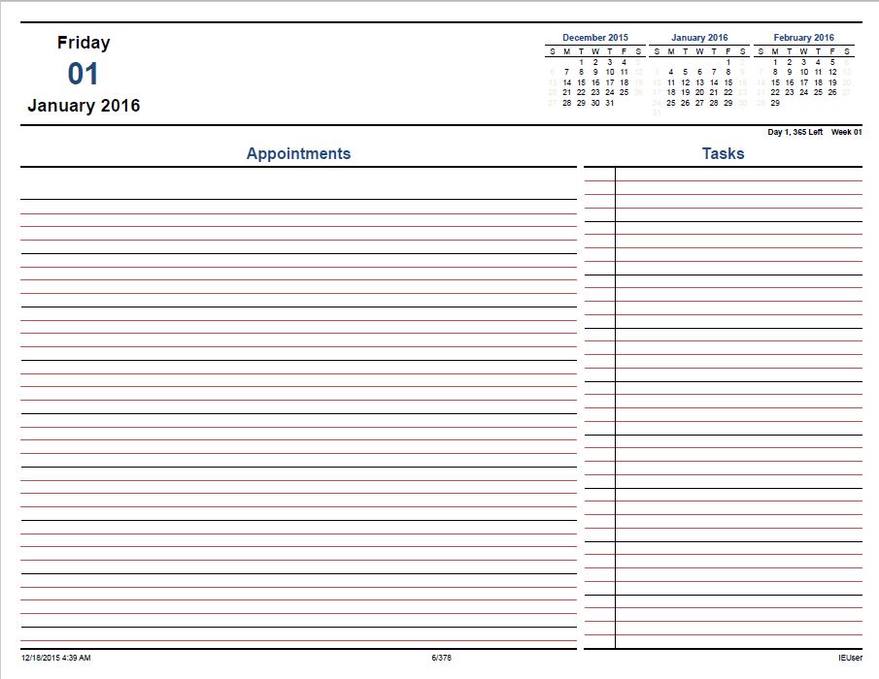Click the Appointments section heading
Viewport: 879px width, 679px height.
(298, 153)
